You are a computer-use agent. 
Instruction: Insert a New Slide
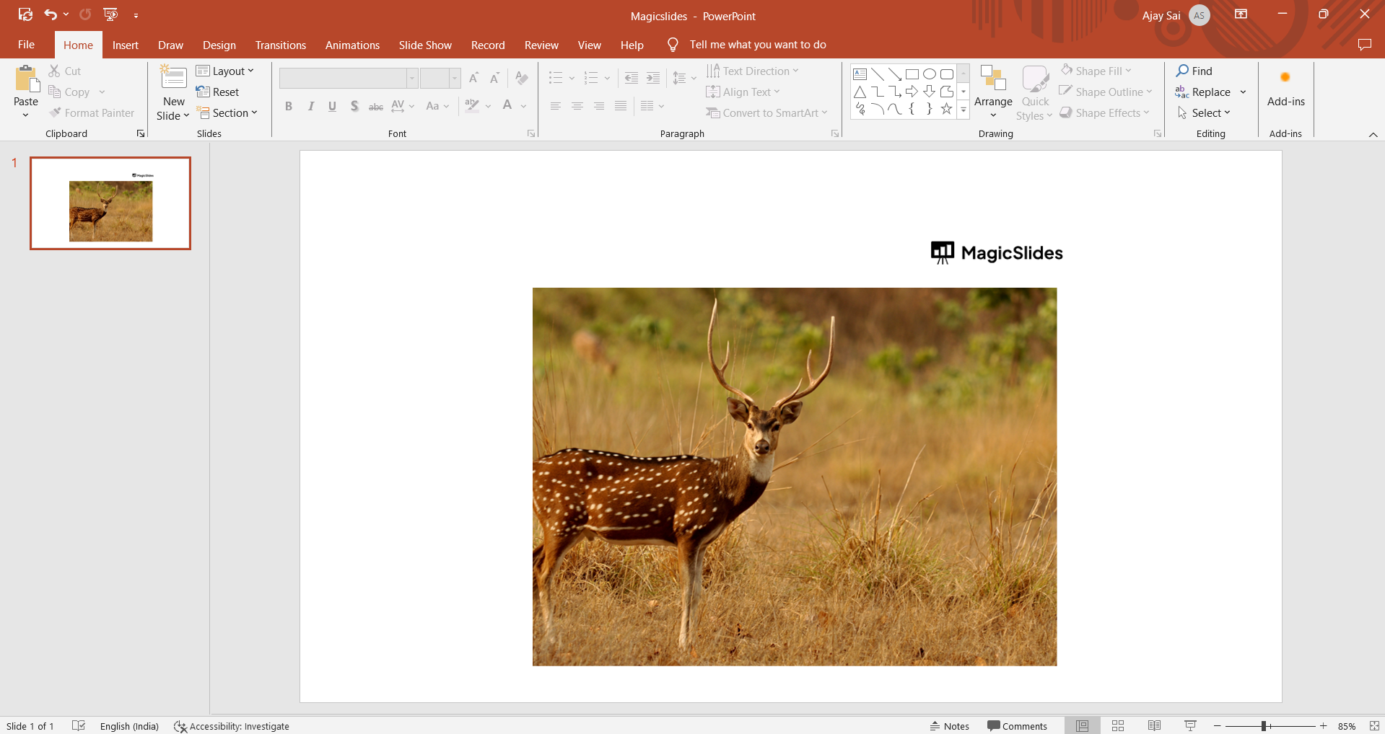[x=173, y=78]
